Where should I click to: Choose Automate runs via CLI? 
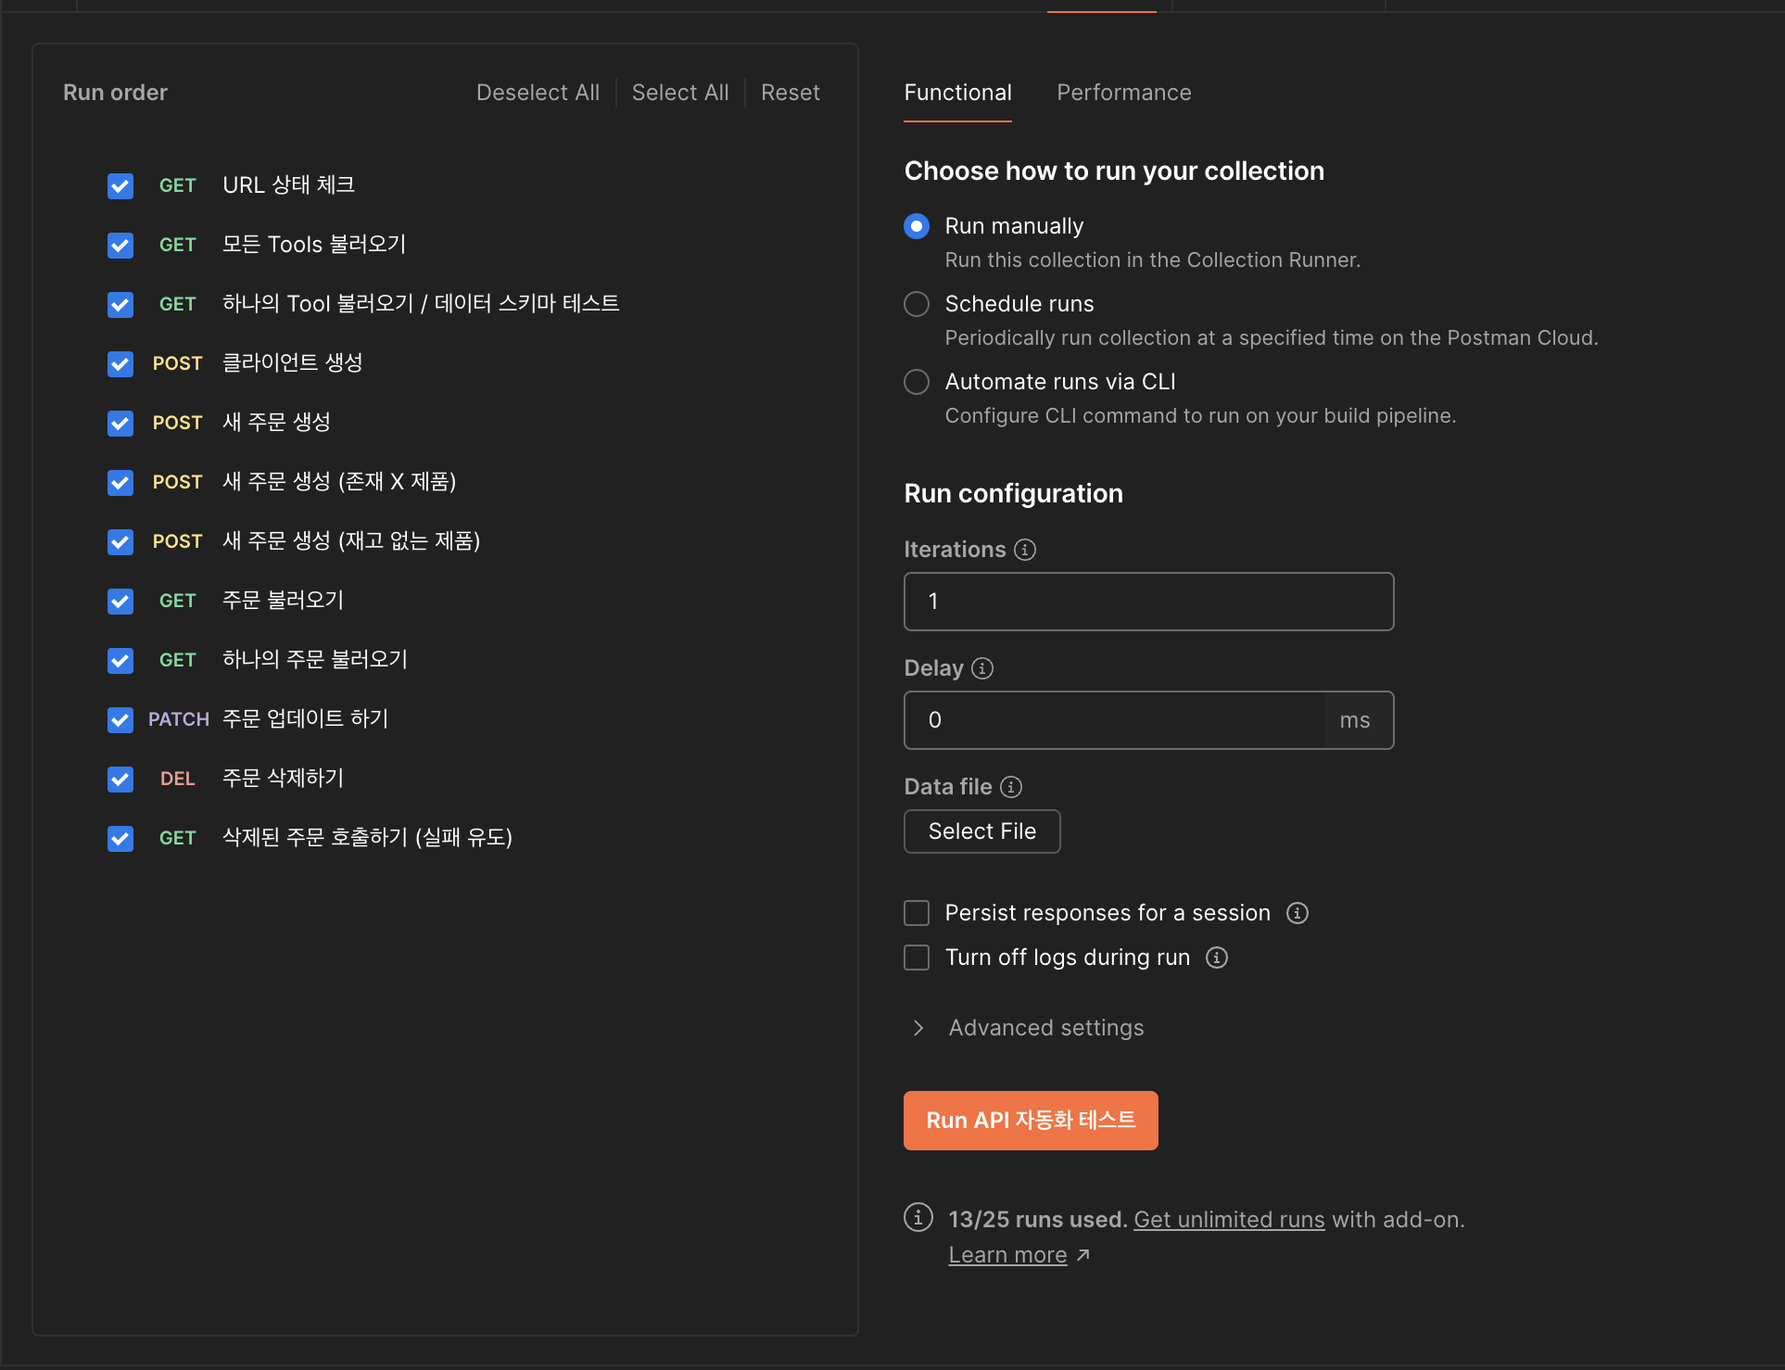pos(917,382)
